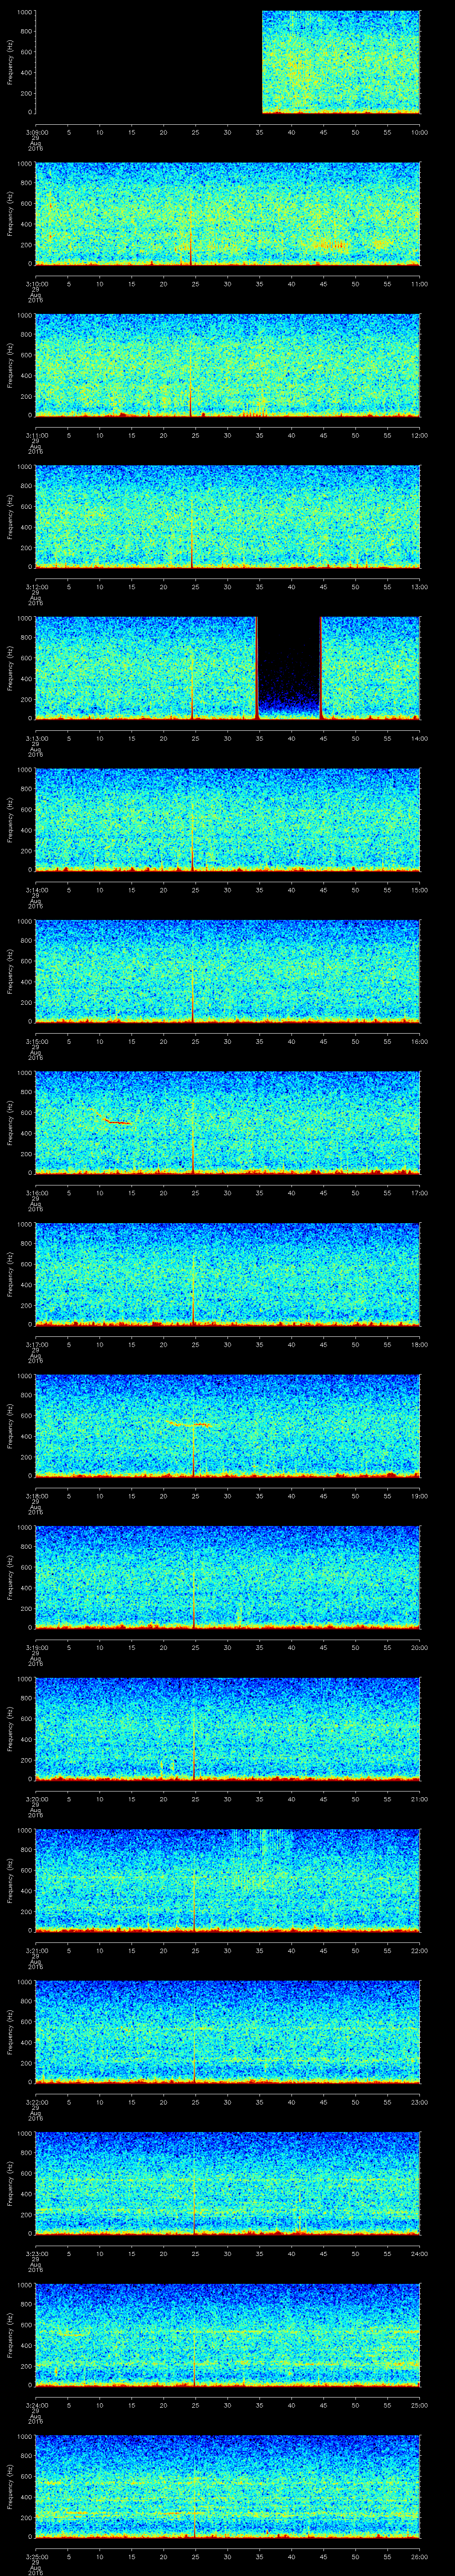The height and width of the screenshot is (2576, 455).
Task: Click the 3:13:00 start time label
Action: pyautogui.click(x=36, y=738)
